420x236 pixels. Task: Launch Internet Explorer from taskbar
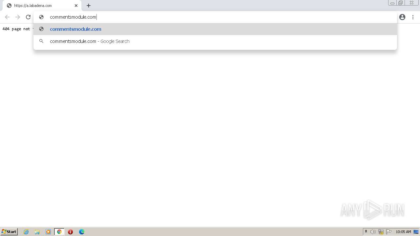[26, 232]
